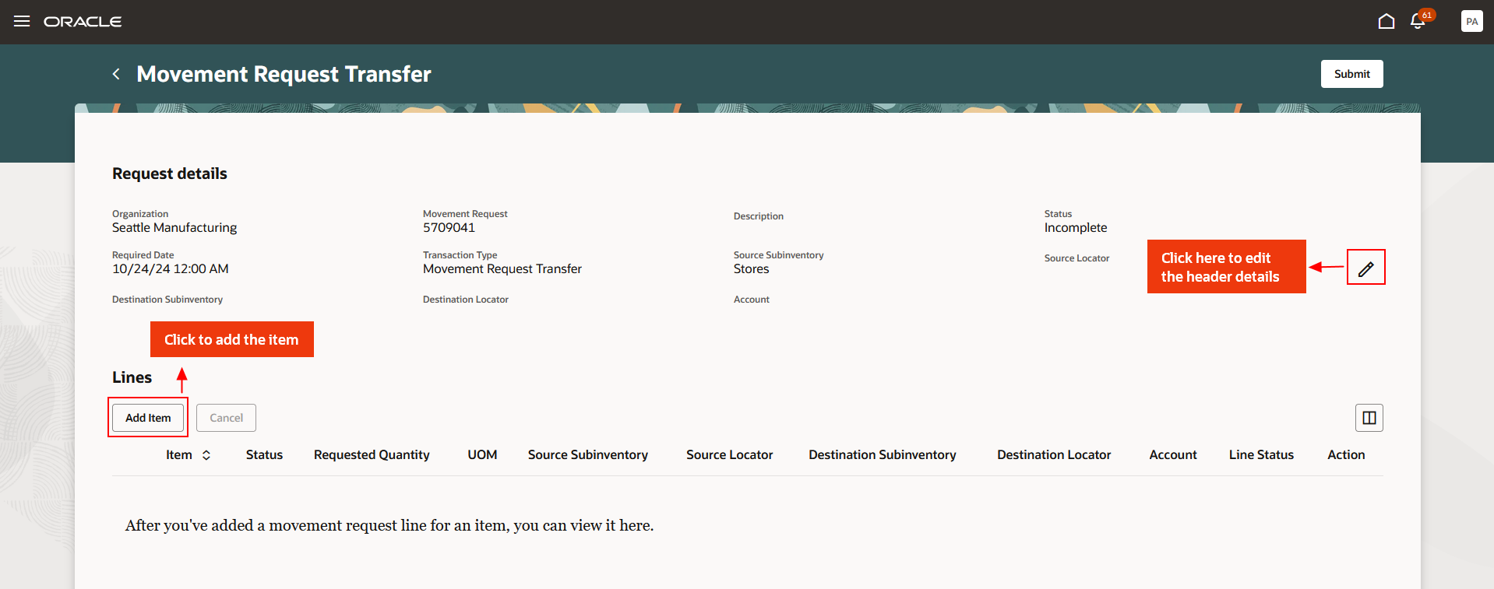Image resolution: width=1494 pixels, height=589 pixels.
Task: Click the Cancel button in Lines
Action: click(x=226, y=418)
